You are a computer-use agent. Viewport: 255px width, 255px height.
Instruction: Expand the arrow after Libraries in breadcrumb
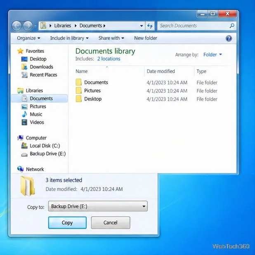tap(76, 26)
